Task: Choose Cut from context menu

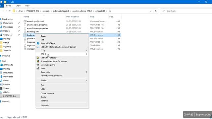Action: tap(42, 85)
